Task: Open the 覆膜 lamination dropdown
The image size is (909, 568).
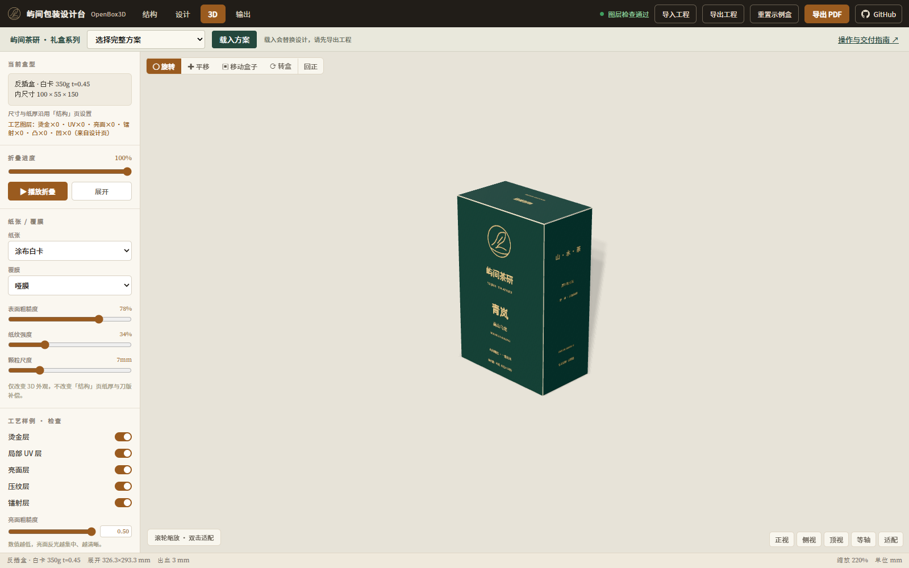Action: [x=70, y=286]
